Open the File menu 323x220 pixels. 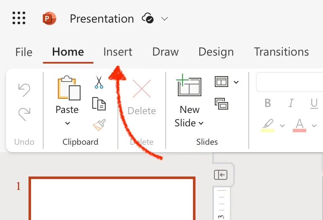pyautogui.click(x=24, y=52)
